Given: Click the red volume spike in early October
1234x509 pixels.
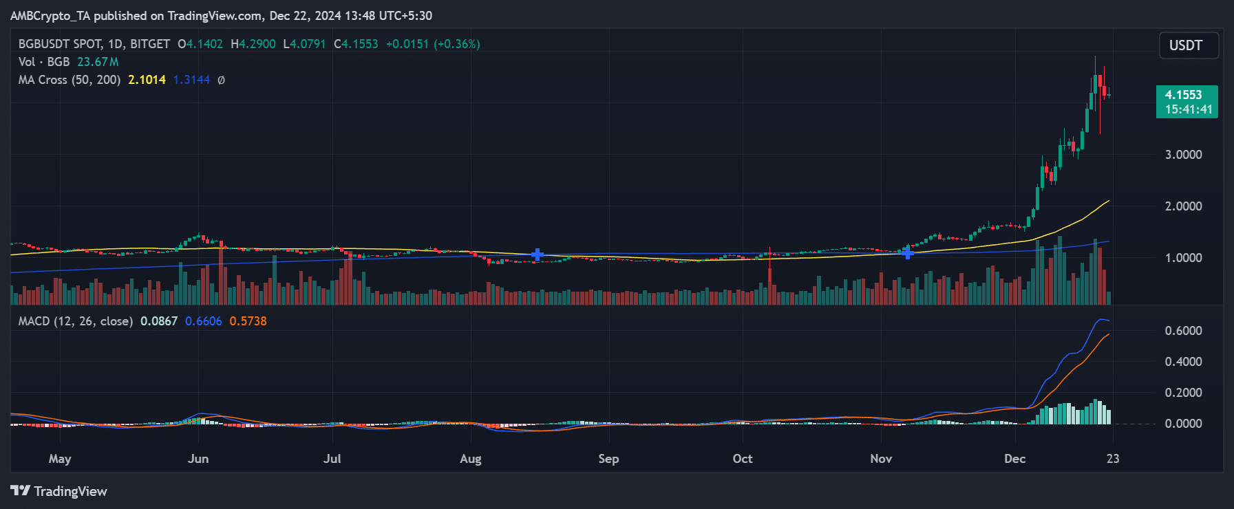Looking at the screenshot, I should pyautogui.click(x=769, y=285).
